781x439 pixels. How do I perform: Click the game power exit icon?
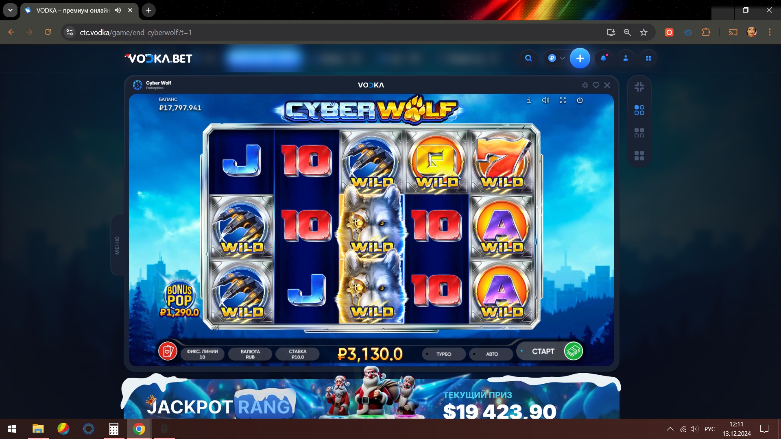pyautogui.click(x=580, y=100)
